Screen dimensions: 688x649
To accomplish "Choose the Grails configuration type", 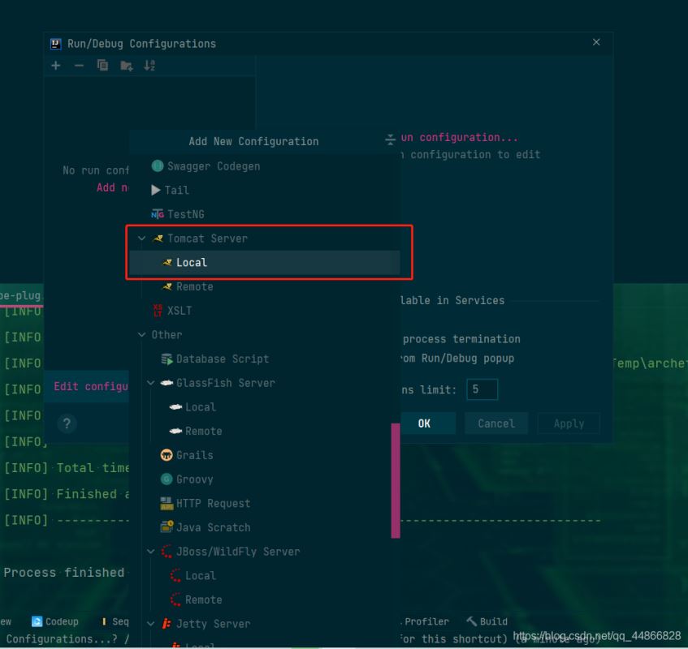I will pyautogui.click(x=265, y=455).
